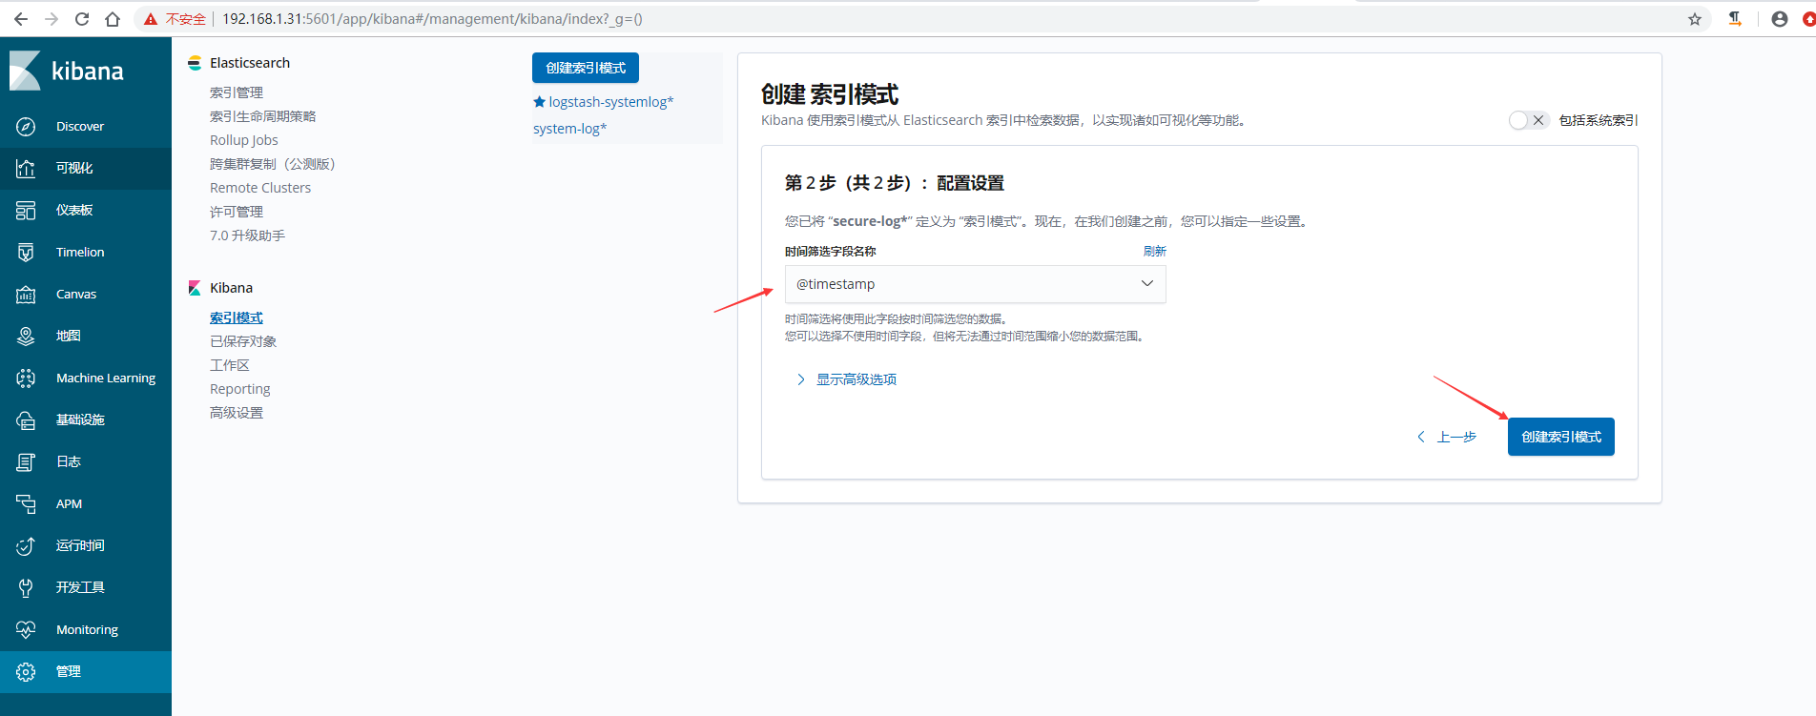Open the Timelion shield icon

tap(26, 252)
